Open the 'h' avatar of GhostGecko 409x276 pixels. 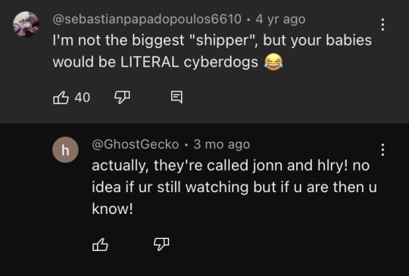65,150
